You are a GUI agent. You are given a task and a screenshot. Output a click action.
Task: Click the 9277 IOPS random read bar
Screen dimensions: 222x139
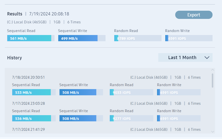click(131, 118)
